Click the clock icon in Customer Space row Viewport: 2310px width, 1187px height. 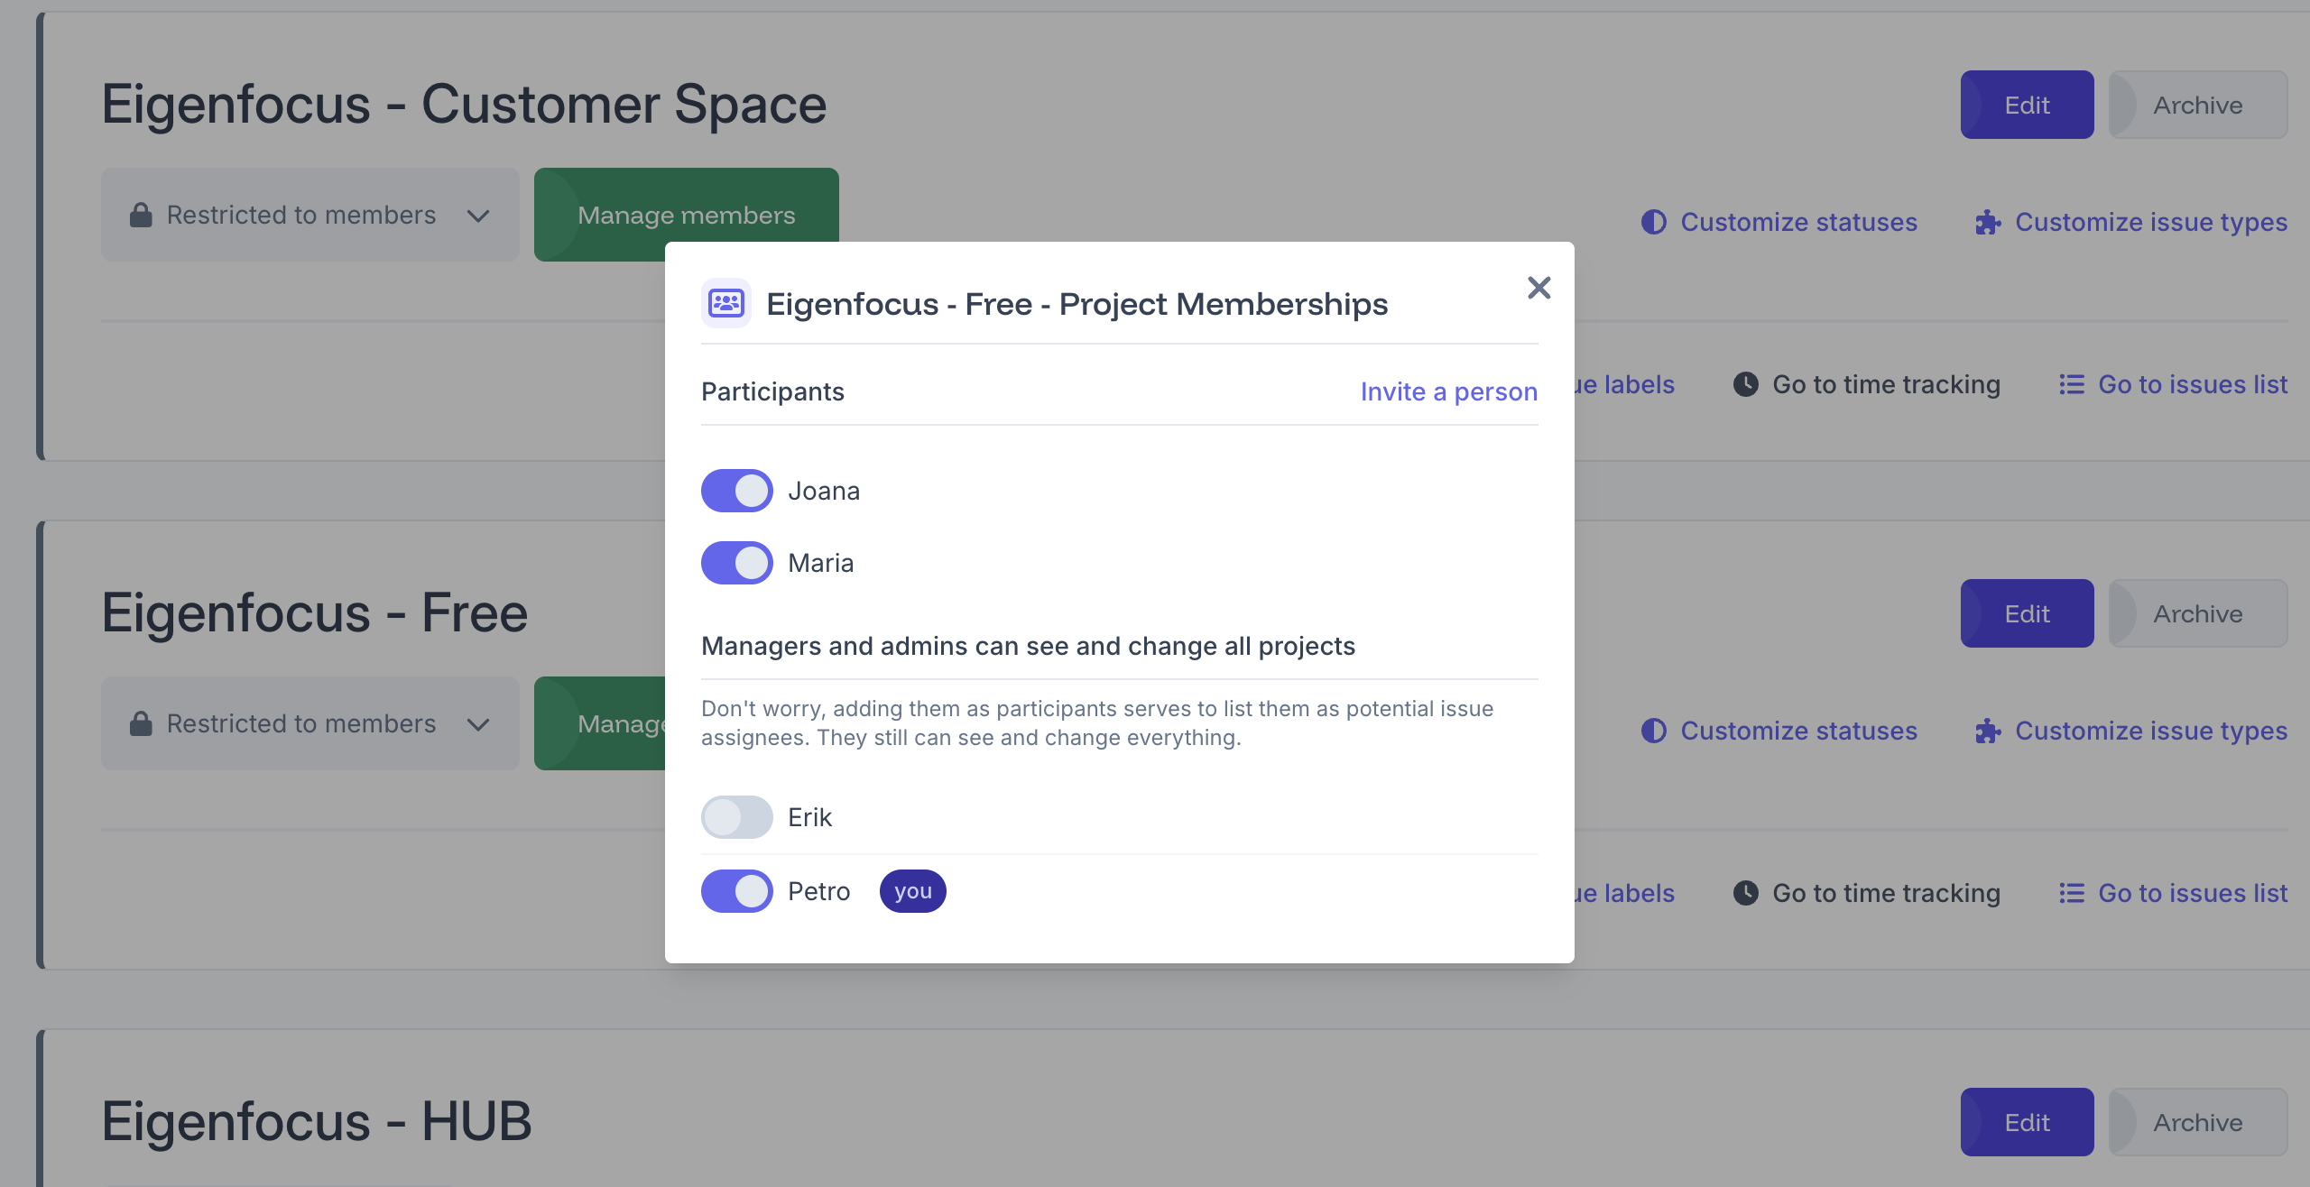[1745, 384]
